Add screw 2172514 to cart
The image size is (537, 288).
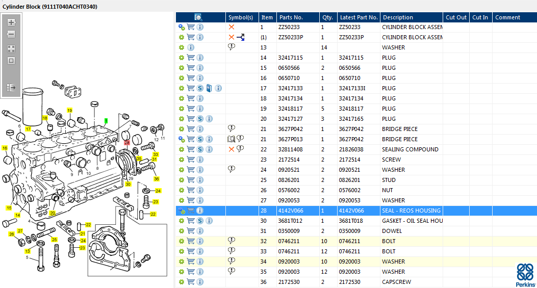point(191,160)
